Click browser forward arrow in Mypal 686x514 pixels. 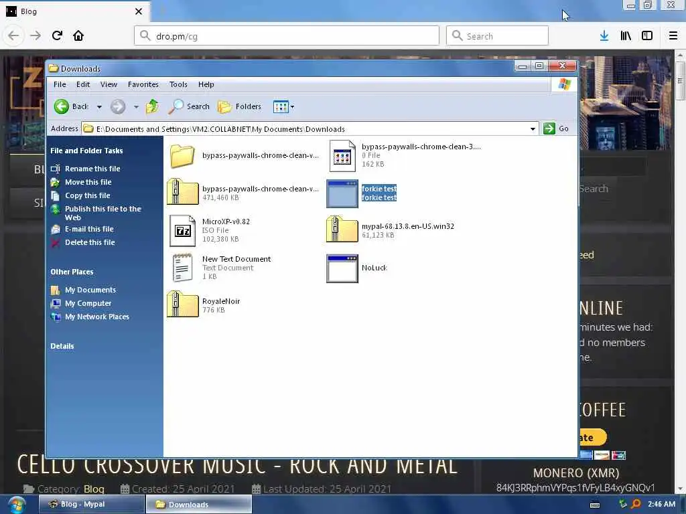click(x=36, y=35)
